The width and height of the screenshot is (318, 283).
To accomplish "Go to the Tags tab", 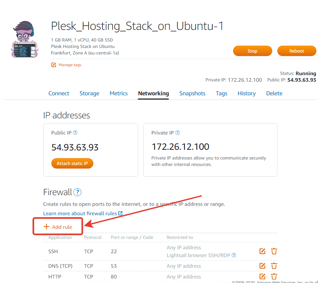I will [x=221, y=93].
